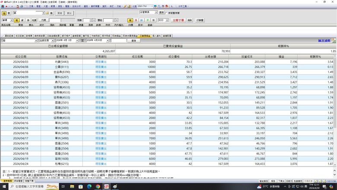Click the stock code input field beside 代碼
This screenshot has width=337, height=190.
tap(55, 20)
